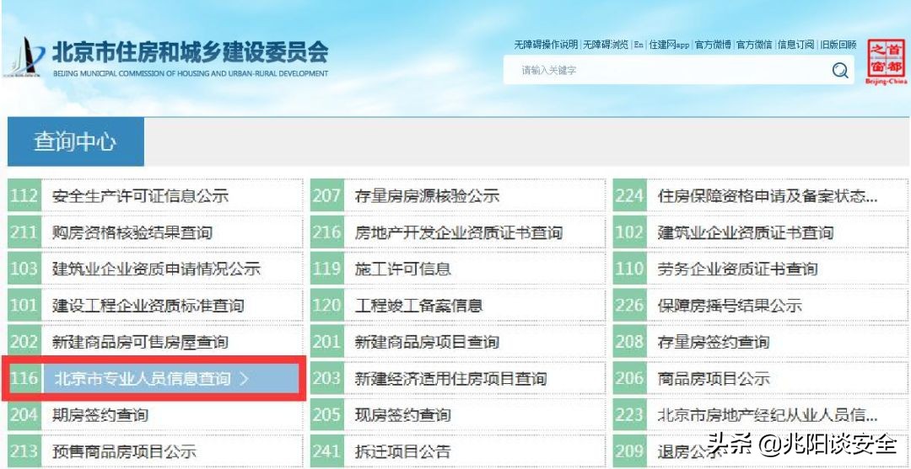
Task: Open 工程竣工备案信息
Action: click(419, 306)
